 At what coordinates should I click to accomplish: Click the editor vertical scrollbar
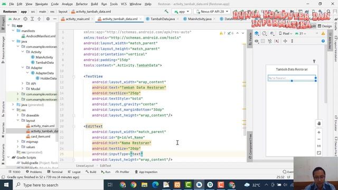[x=244, y=89]
